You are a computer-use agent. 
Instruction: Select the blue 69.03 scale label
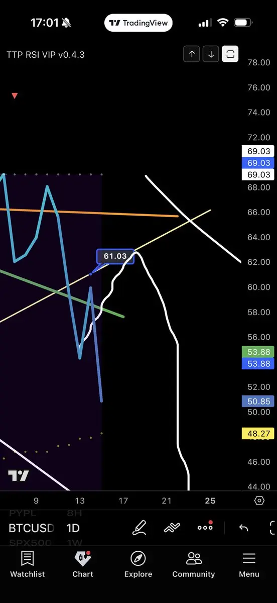258,163
